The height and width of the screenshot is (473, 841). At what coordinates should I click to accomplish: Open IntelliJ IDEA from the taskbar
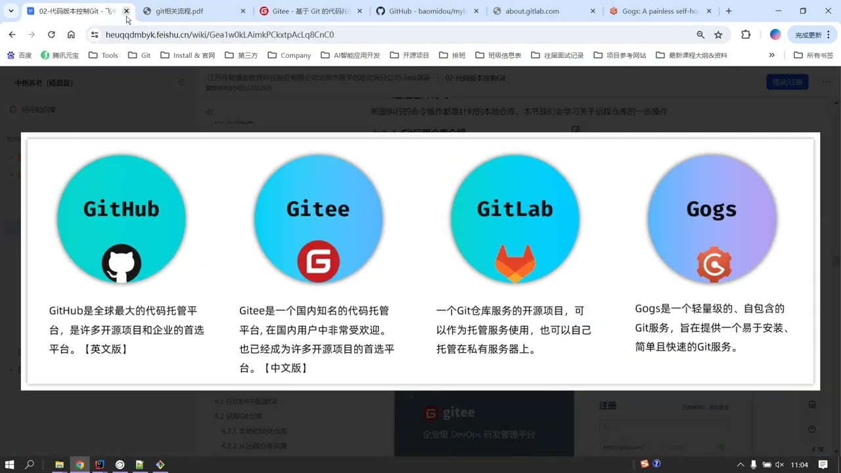100,464
